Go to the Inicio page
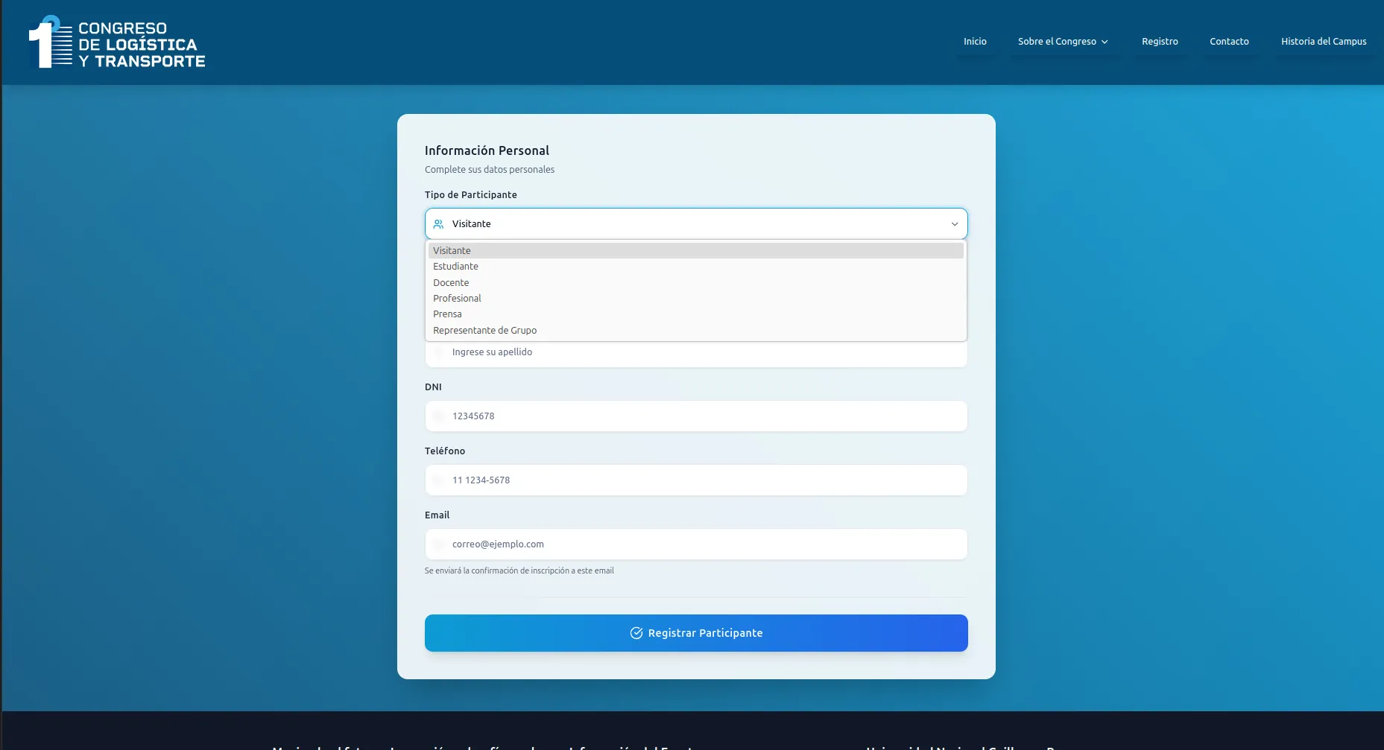 point(974,42)
